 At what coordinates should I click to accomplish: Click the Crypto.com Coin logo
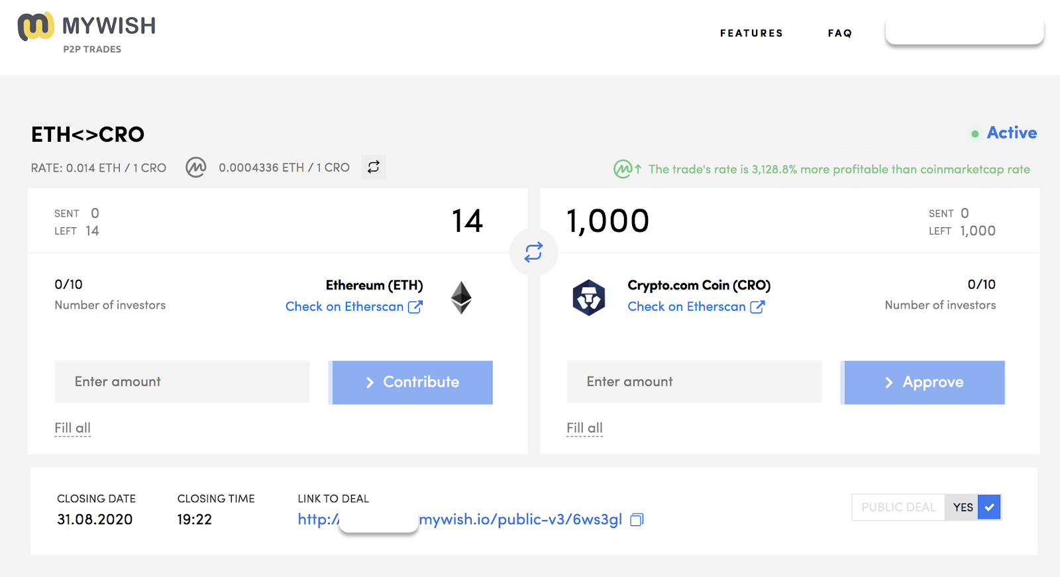pyautogui.click(x=589, y=297)
